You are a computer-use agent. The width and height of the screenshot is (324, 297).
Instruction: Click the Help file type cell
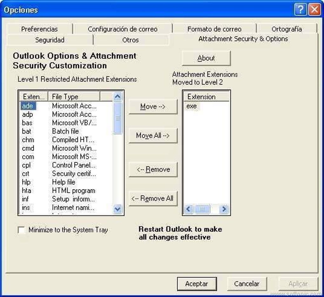pyautogui.click(x=64, y=182)
